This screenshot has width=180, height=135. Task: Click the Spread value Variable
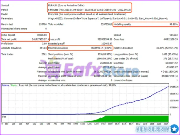[174, 35]
